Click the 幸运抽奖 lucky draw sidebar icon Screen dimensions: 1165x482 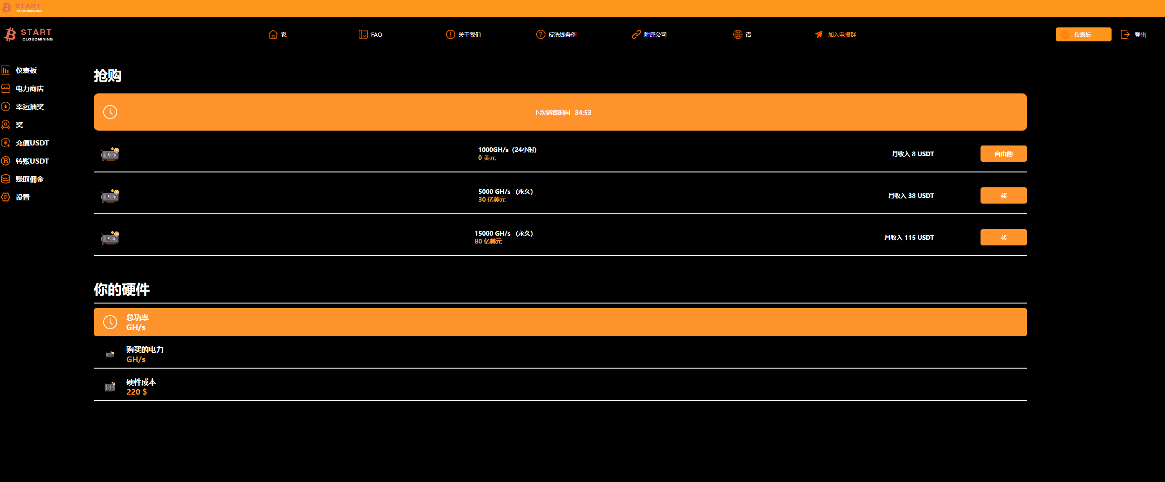(x=6, y=106)
